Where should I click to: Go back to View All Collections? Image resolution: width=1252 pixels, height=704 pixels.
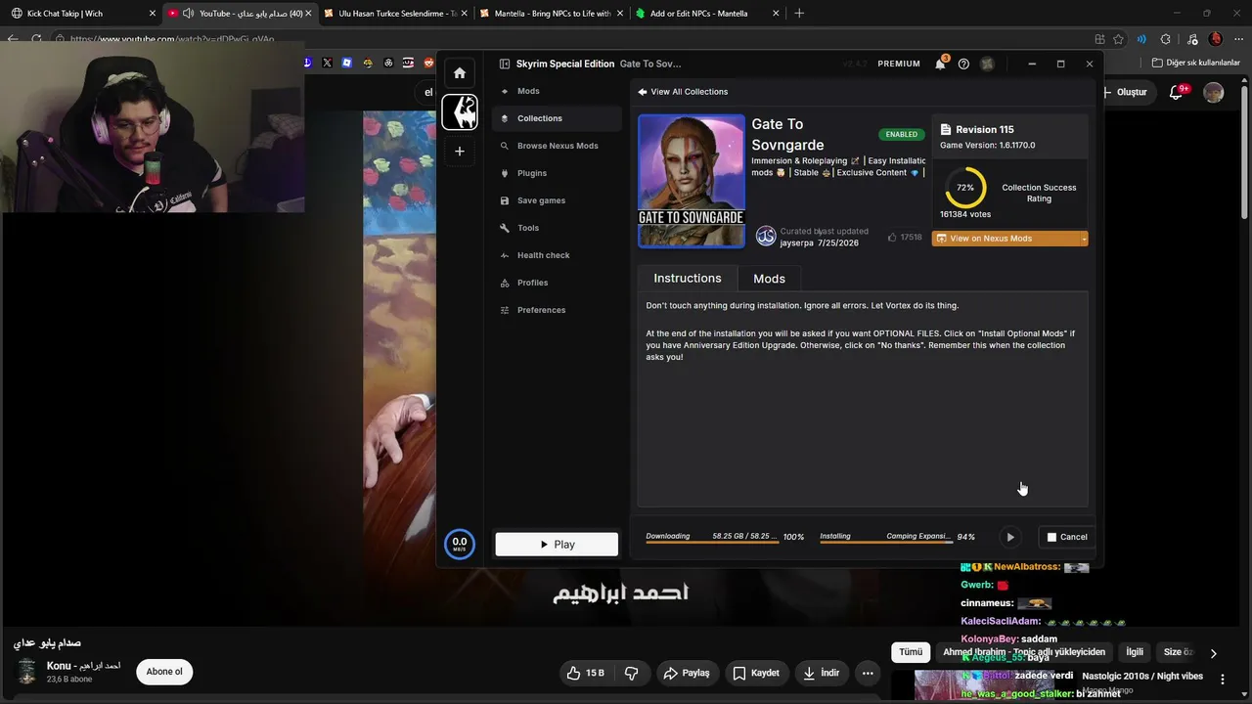pos(683,92)
